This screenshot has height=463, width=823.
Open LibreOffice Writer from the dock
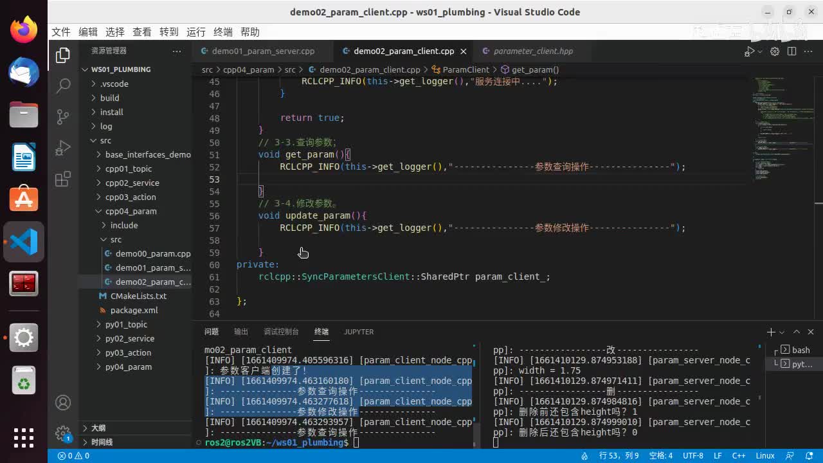[24, 157]
